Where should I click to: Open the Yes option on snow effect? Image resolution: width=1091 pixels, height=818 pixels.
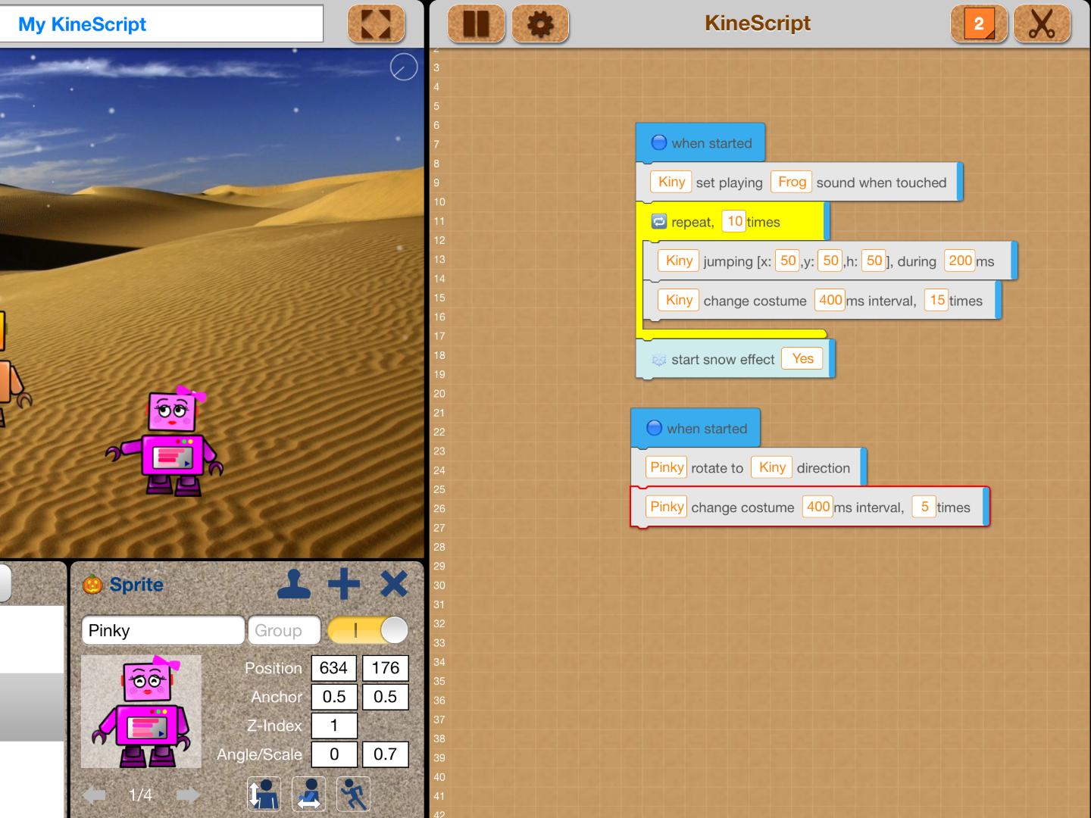(802, 359)
